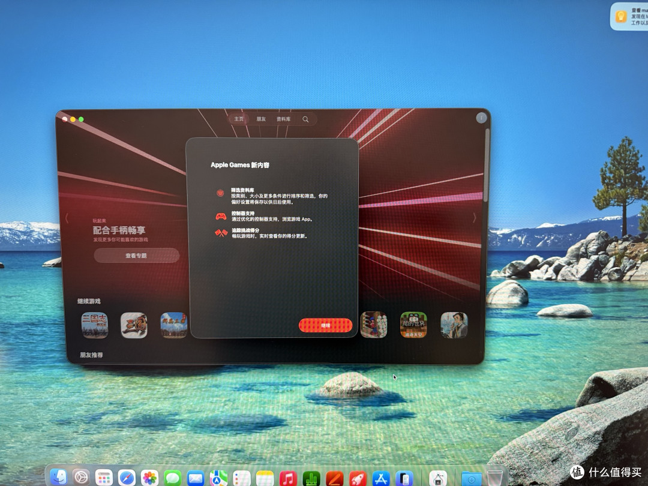Open search with the magnifier icon
This screenshot has height=486, width=648.
(x=305, y=119)
